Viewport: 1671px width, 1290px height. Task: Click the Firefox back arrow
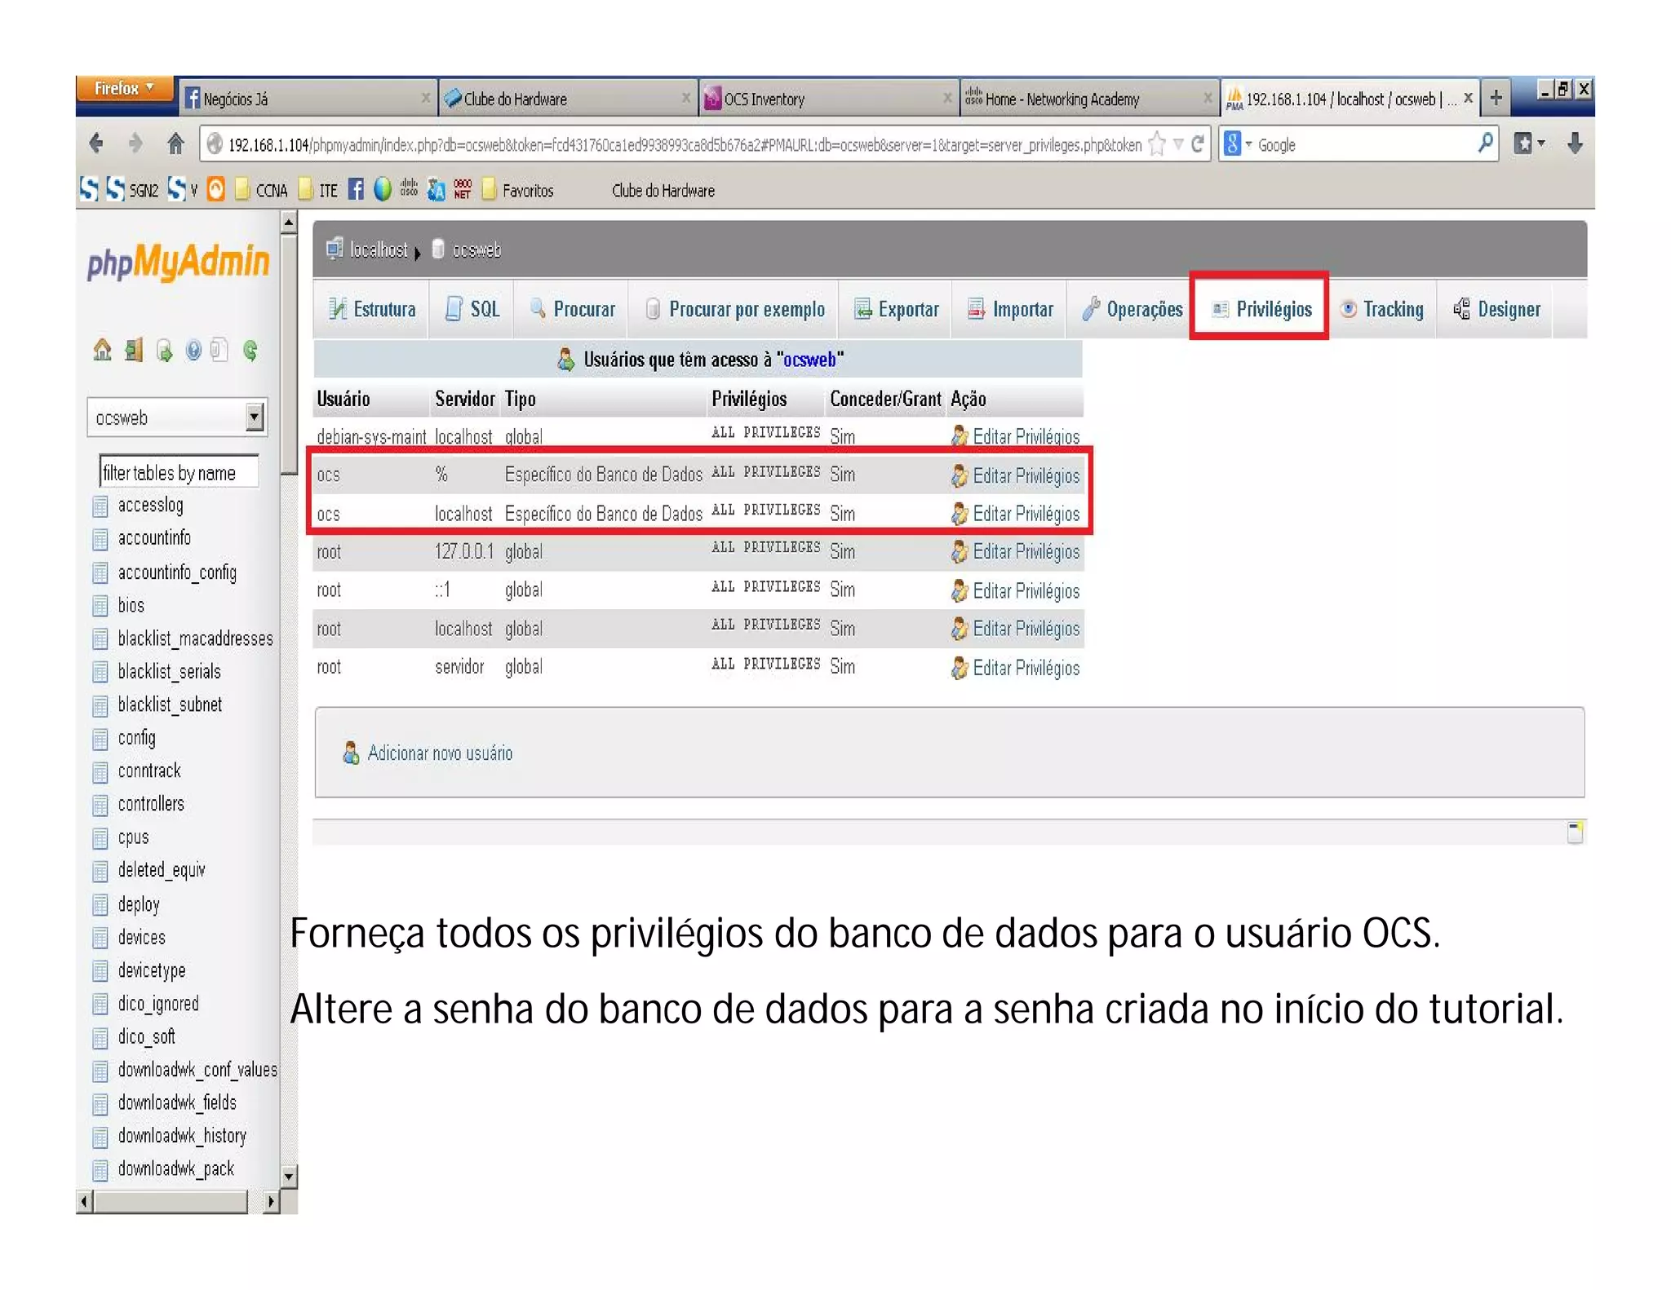96,144
